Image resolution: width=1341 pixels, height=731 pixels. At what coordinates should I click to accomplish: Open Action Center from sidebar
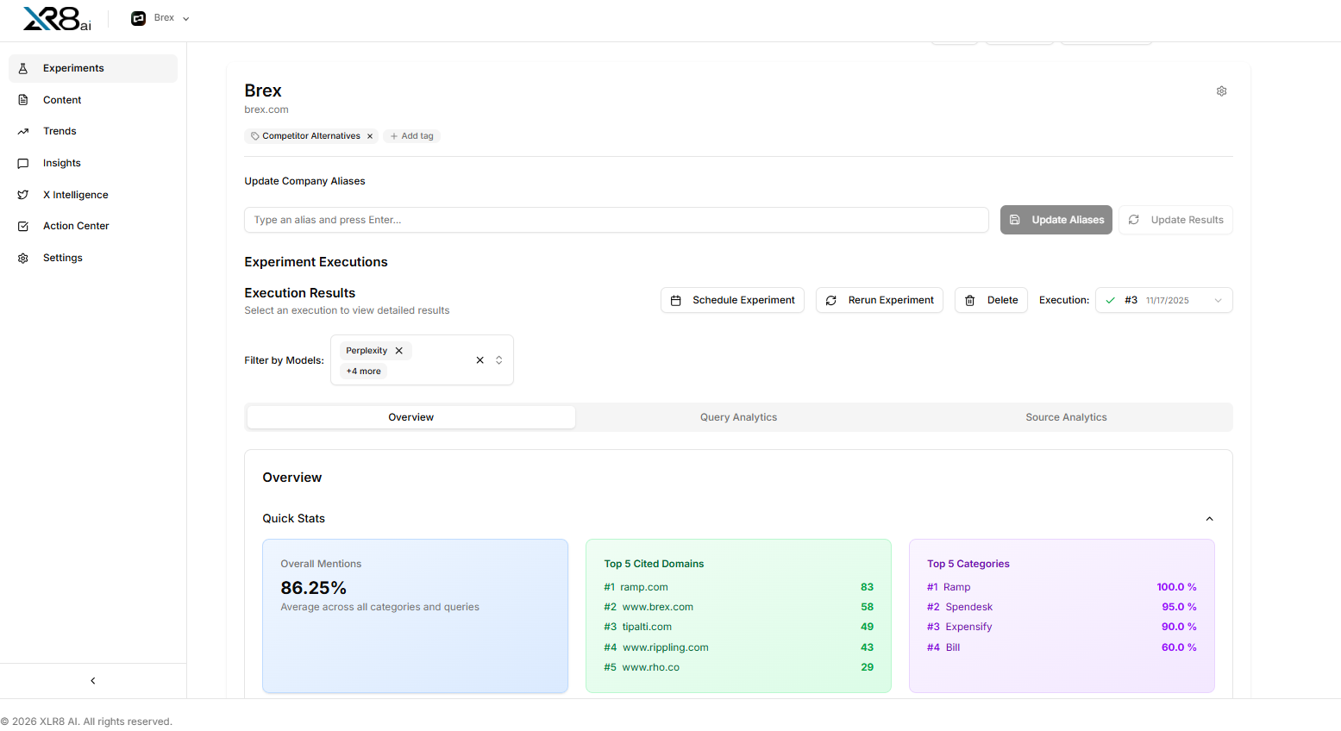76,226
